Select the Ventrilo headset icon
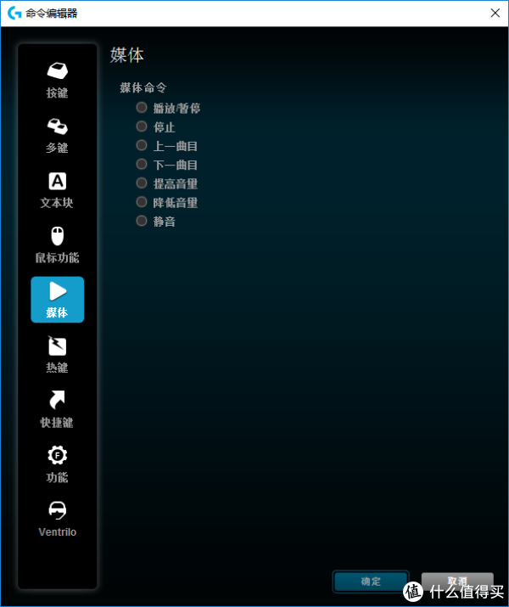The height and width of the screenshot is (607, 509). (57, 510)
